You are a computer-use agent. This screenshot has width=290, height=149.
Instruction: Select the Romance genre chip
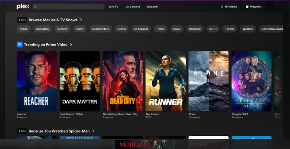tap(195, 29)
